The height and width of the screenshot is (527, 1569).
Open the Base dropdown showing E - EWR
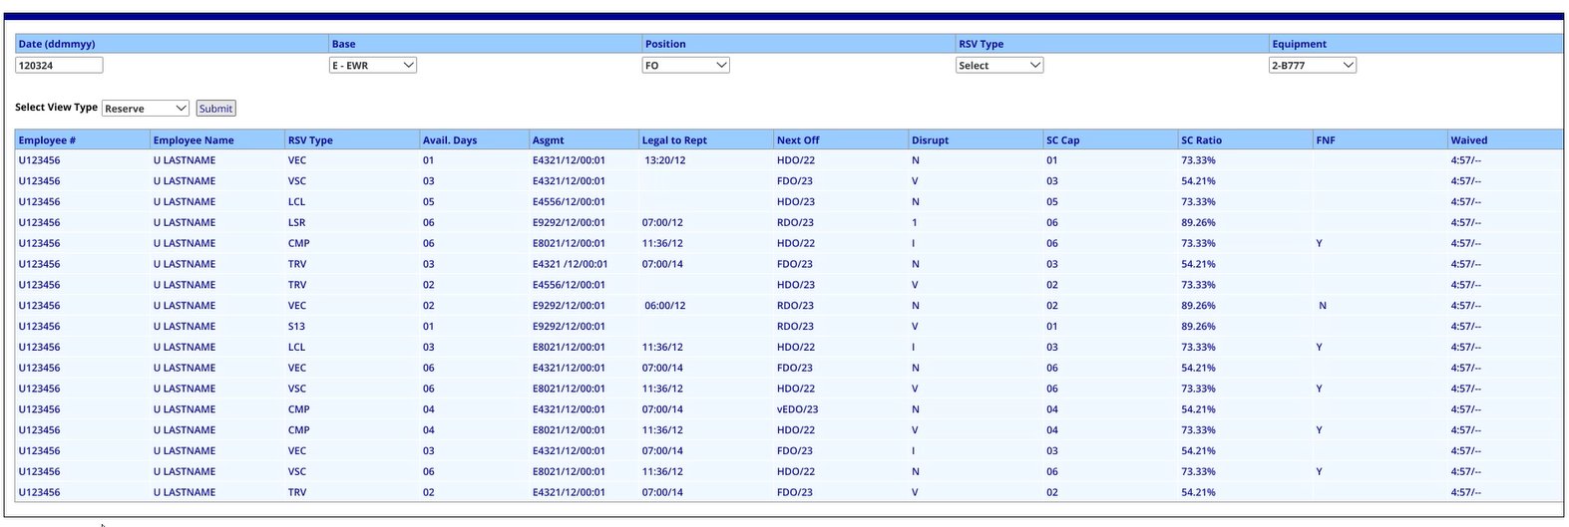[x=373, y=65]
